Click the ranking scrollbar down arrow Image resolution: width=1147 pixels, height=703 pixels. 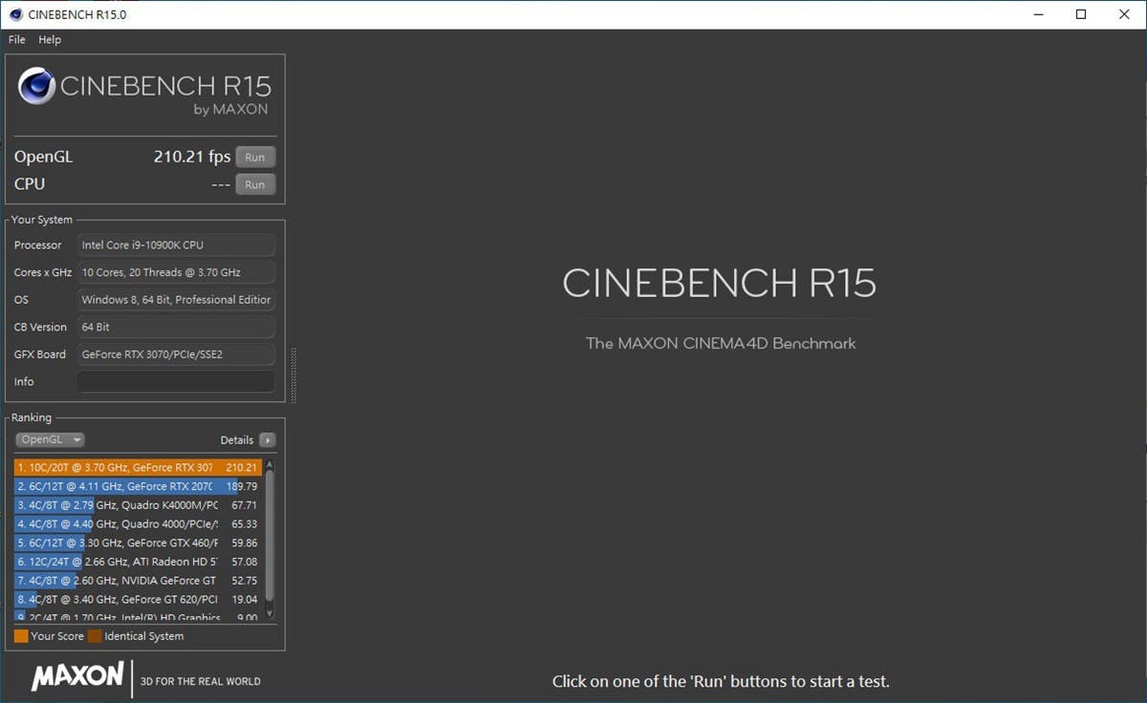(270, 613)
